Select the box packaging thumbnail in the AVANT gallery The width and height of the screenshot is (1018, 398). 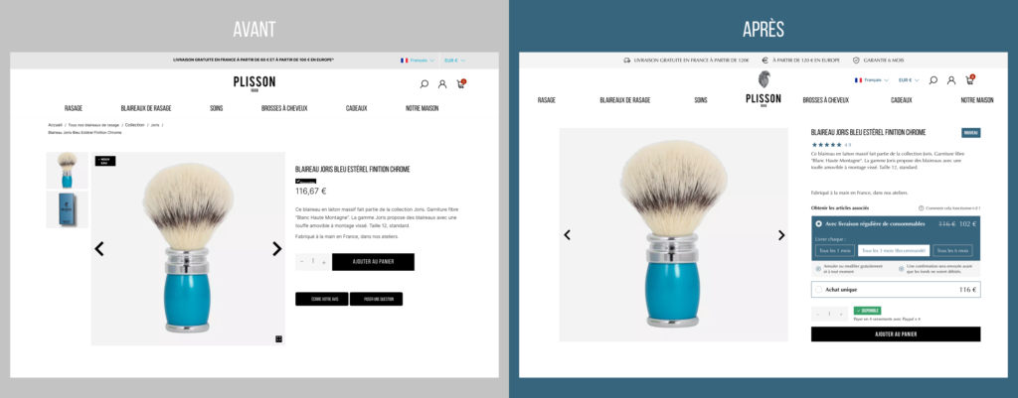67,209
